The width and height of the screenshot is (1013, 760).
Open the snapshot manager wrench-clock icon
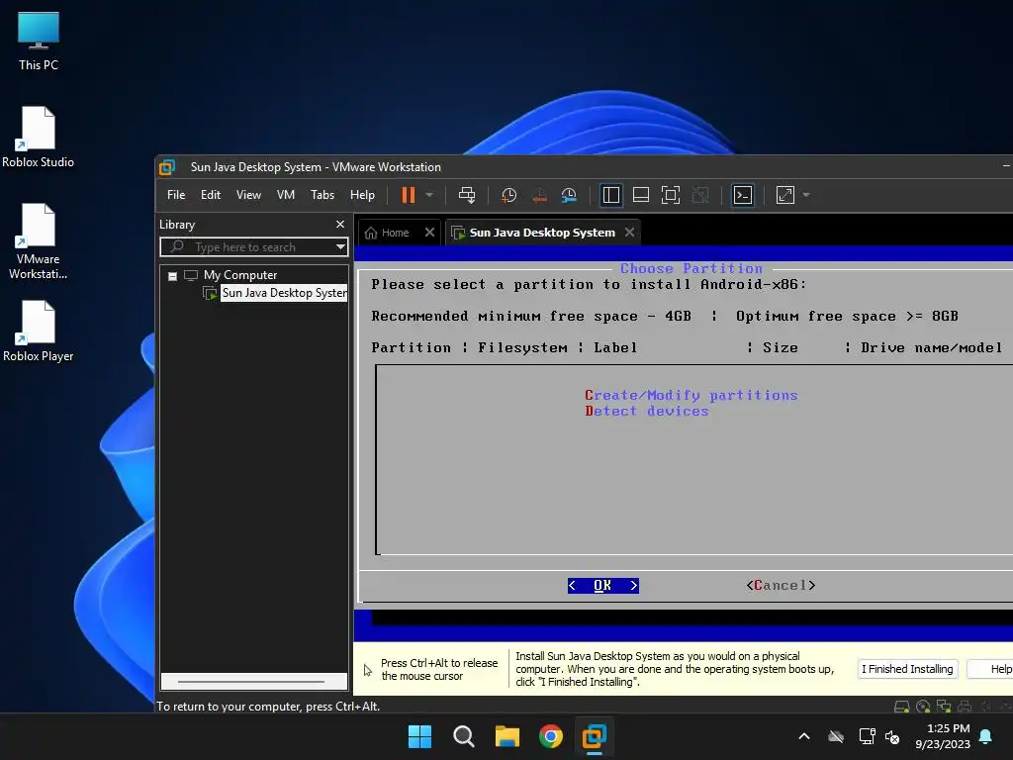(x=569, y=195)
